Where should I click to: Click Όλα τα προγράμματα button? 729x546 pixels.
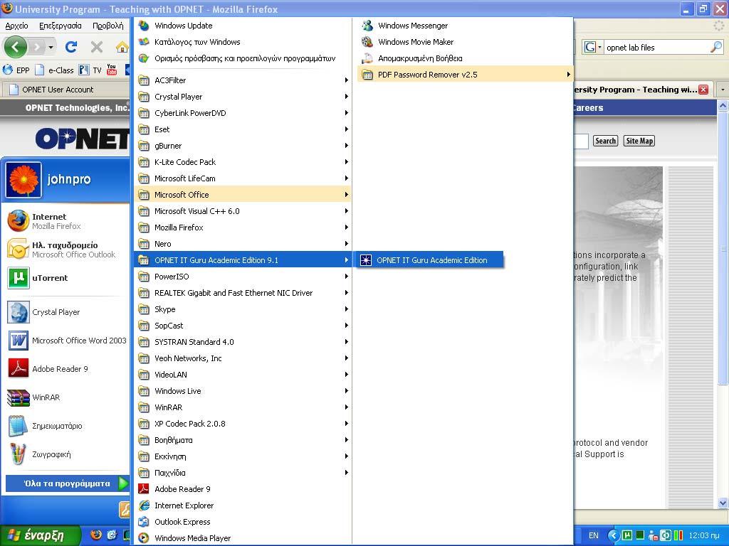coord(68,483)
